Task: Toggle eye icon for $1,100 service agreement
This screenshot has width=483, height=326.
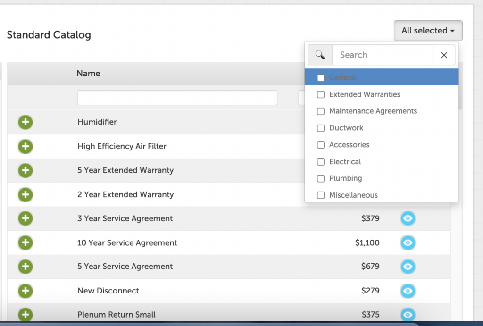Action: click(408, 243)
